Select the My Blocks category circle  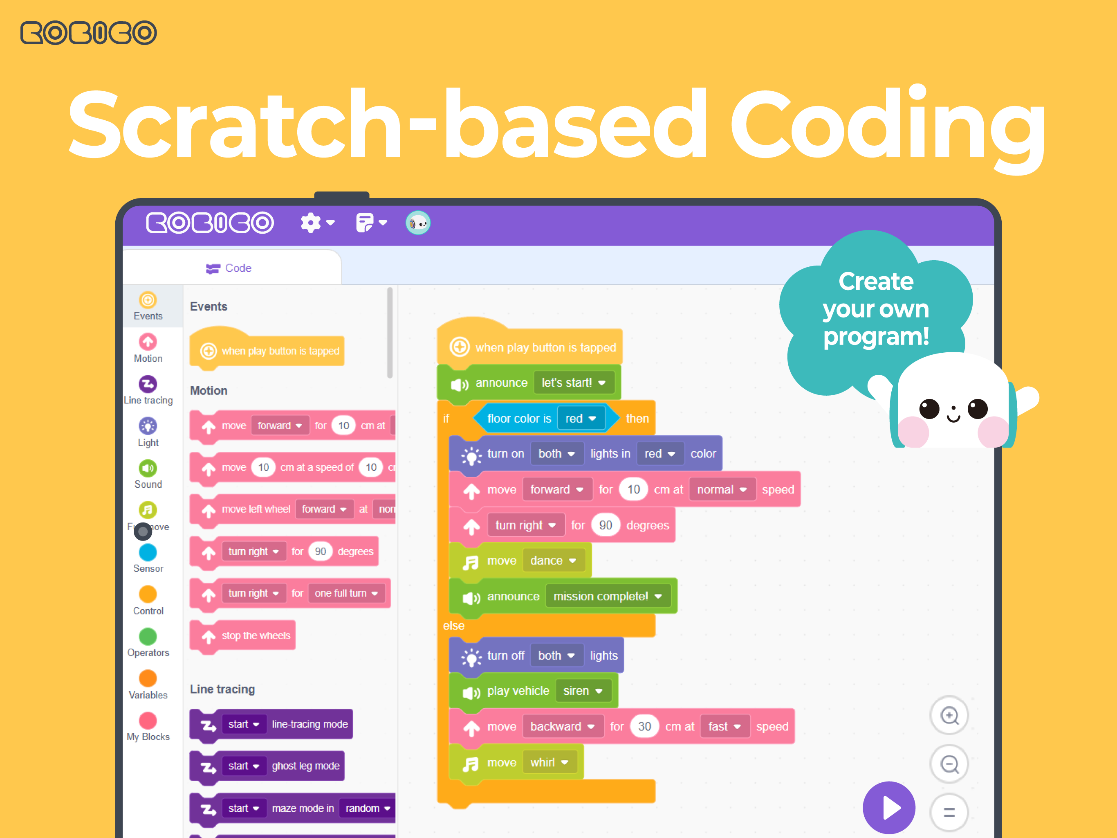pyautogui.click(x=148, y=720)
